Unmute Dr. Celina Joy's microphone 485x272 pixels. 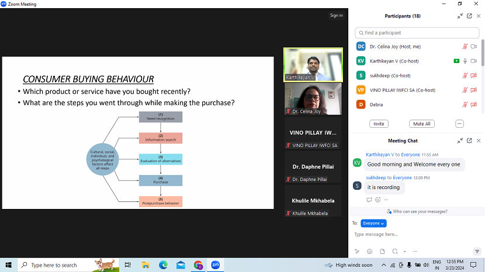point(465,46)
